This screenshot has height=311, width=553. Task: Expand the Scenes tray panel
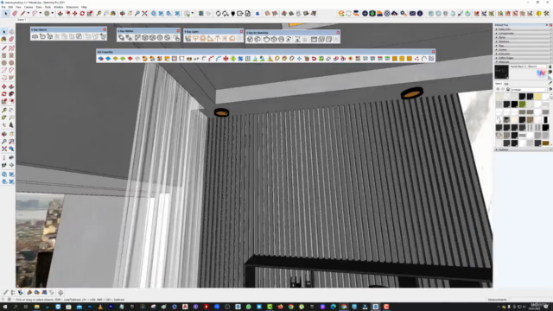pos(523,50)
